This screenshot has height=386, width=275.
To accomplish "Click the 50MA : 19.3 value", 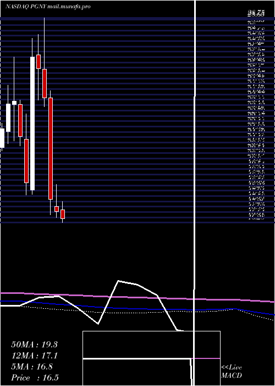I will 34,345.
